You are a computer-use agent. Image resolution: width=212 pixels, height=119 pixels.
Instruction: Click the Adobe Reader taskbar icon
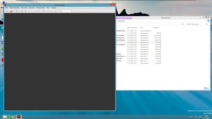[19, 117]
